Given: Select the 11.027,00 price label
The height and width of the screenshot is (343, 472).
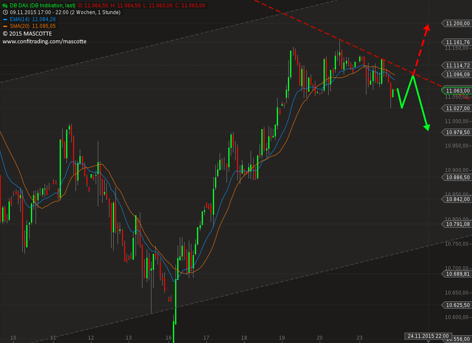Looking at the screenshot, I should coord(456,108).
